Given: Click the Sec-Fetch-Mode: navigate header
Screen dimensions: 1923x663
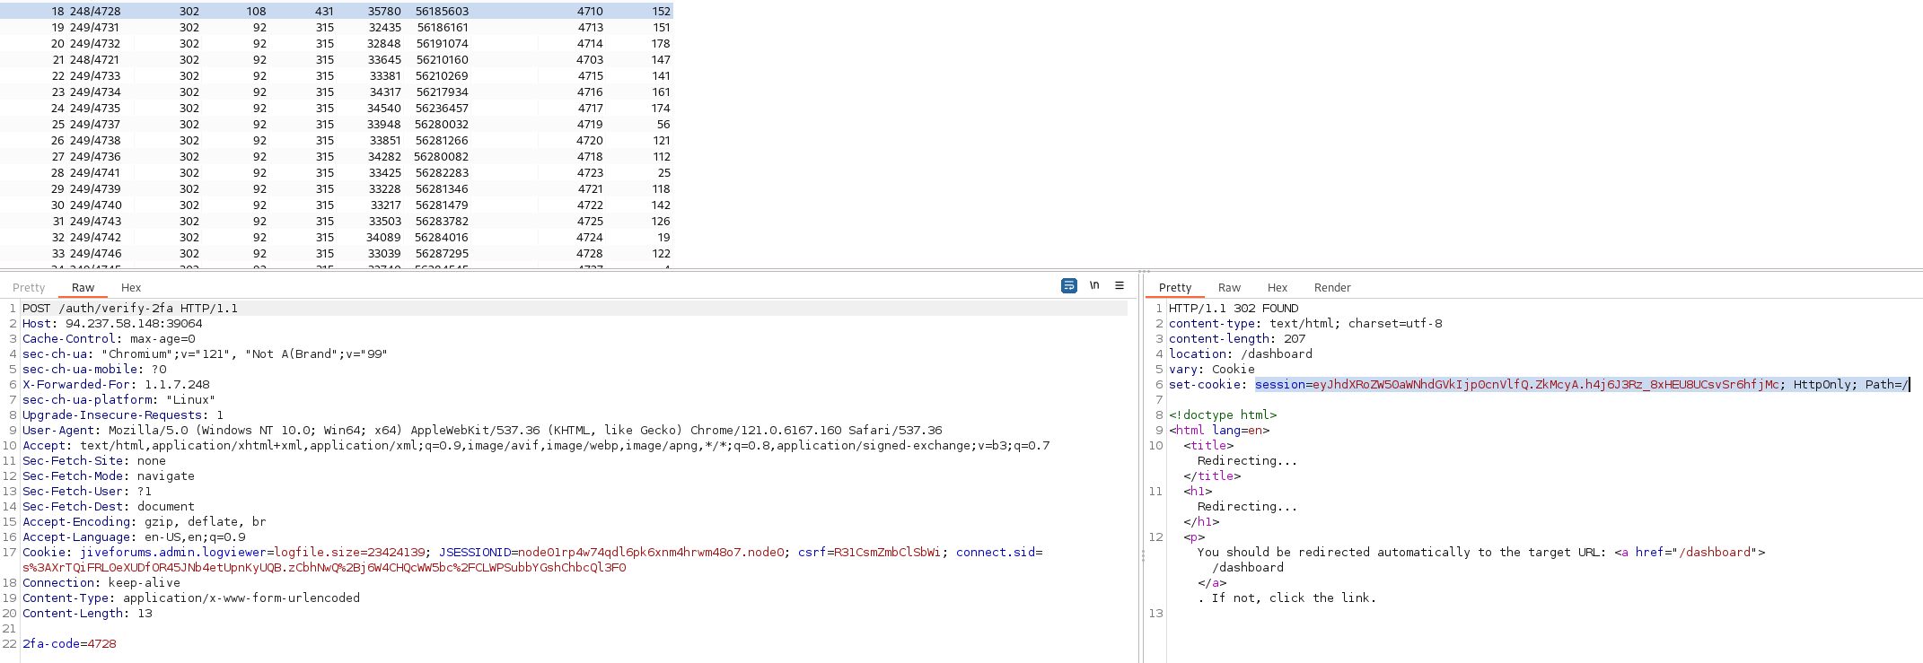Looking at the screenshot, I should tap(109, 475).
